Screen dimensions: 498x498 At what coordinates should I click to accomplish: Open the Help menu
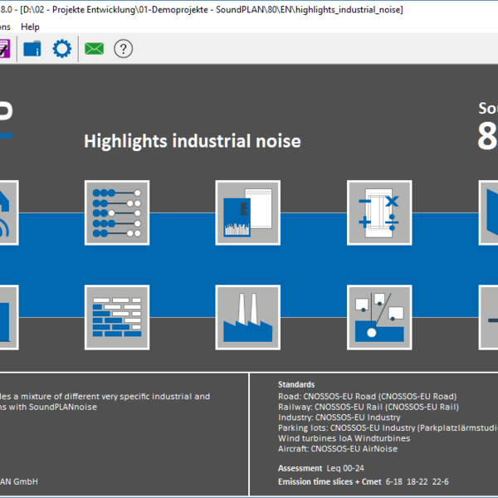[x=30, y=27]
